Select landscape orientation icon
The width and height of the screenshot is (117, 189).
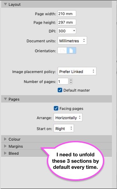tap(62, 51)
